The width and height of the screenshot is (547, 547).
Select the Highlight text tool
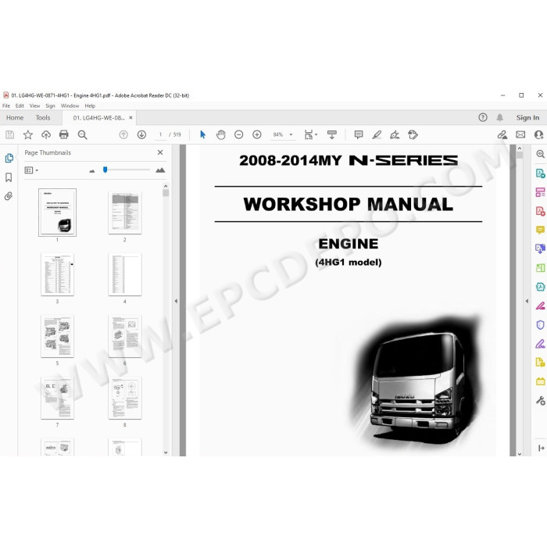377,134
